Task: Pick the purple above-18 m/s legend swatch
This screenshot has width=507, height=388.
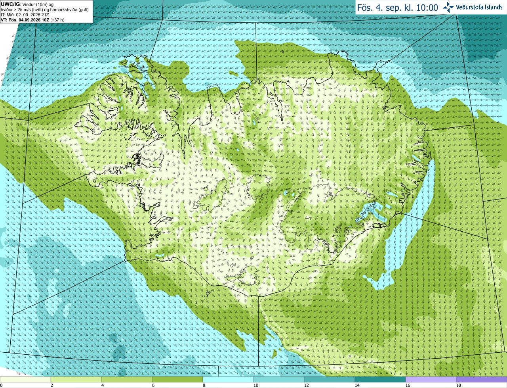Action: point(482,380)
